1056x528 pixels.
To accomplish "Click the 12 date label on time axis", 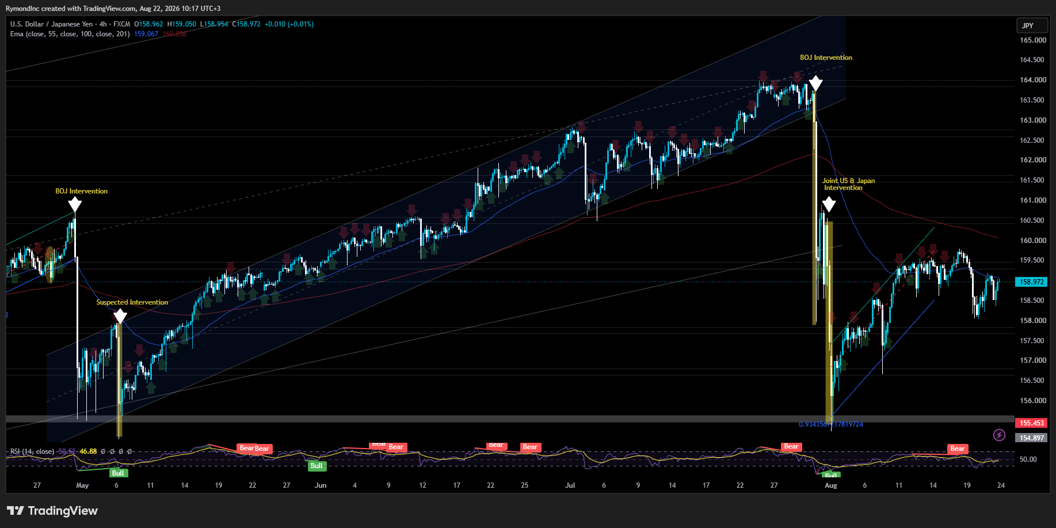I will click(422, 485).
